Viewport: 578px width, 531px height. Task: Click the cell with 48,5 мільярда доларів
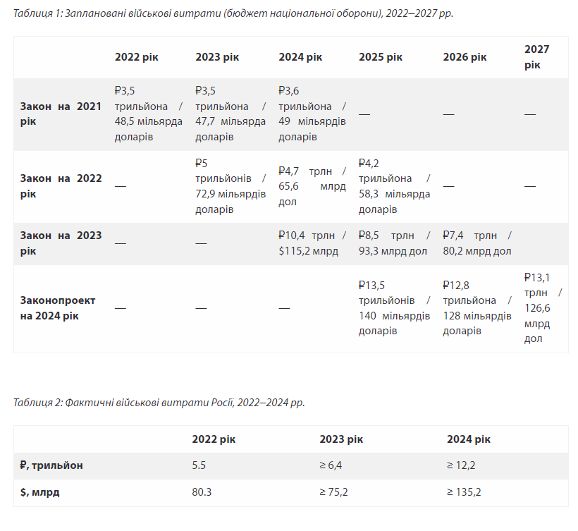tap(148, 114)
